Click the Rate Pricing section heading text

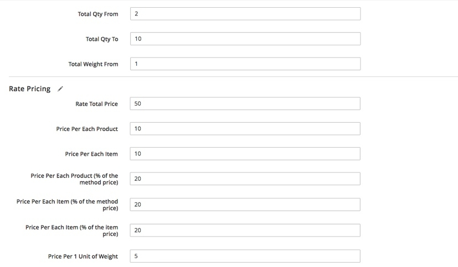coord(29,88)
